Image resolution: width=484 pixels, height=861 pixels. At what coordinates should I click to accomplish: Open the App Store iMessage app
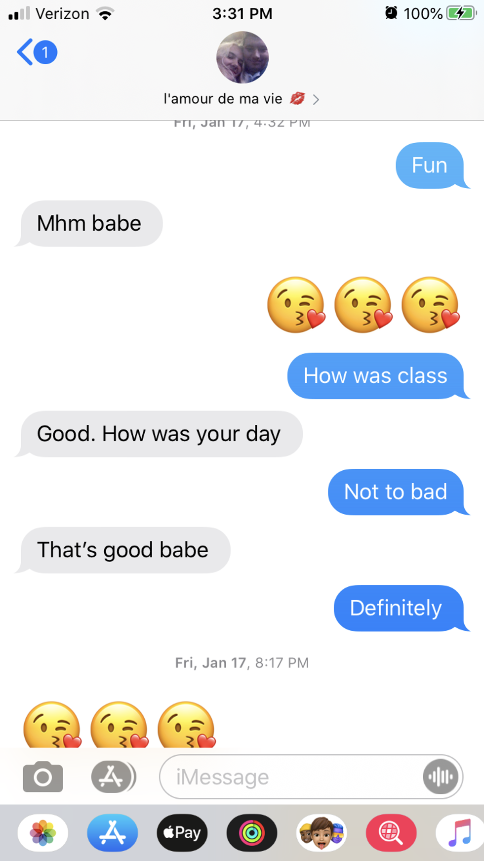point(113,833)
